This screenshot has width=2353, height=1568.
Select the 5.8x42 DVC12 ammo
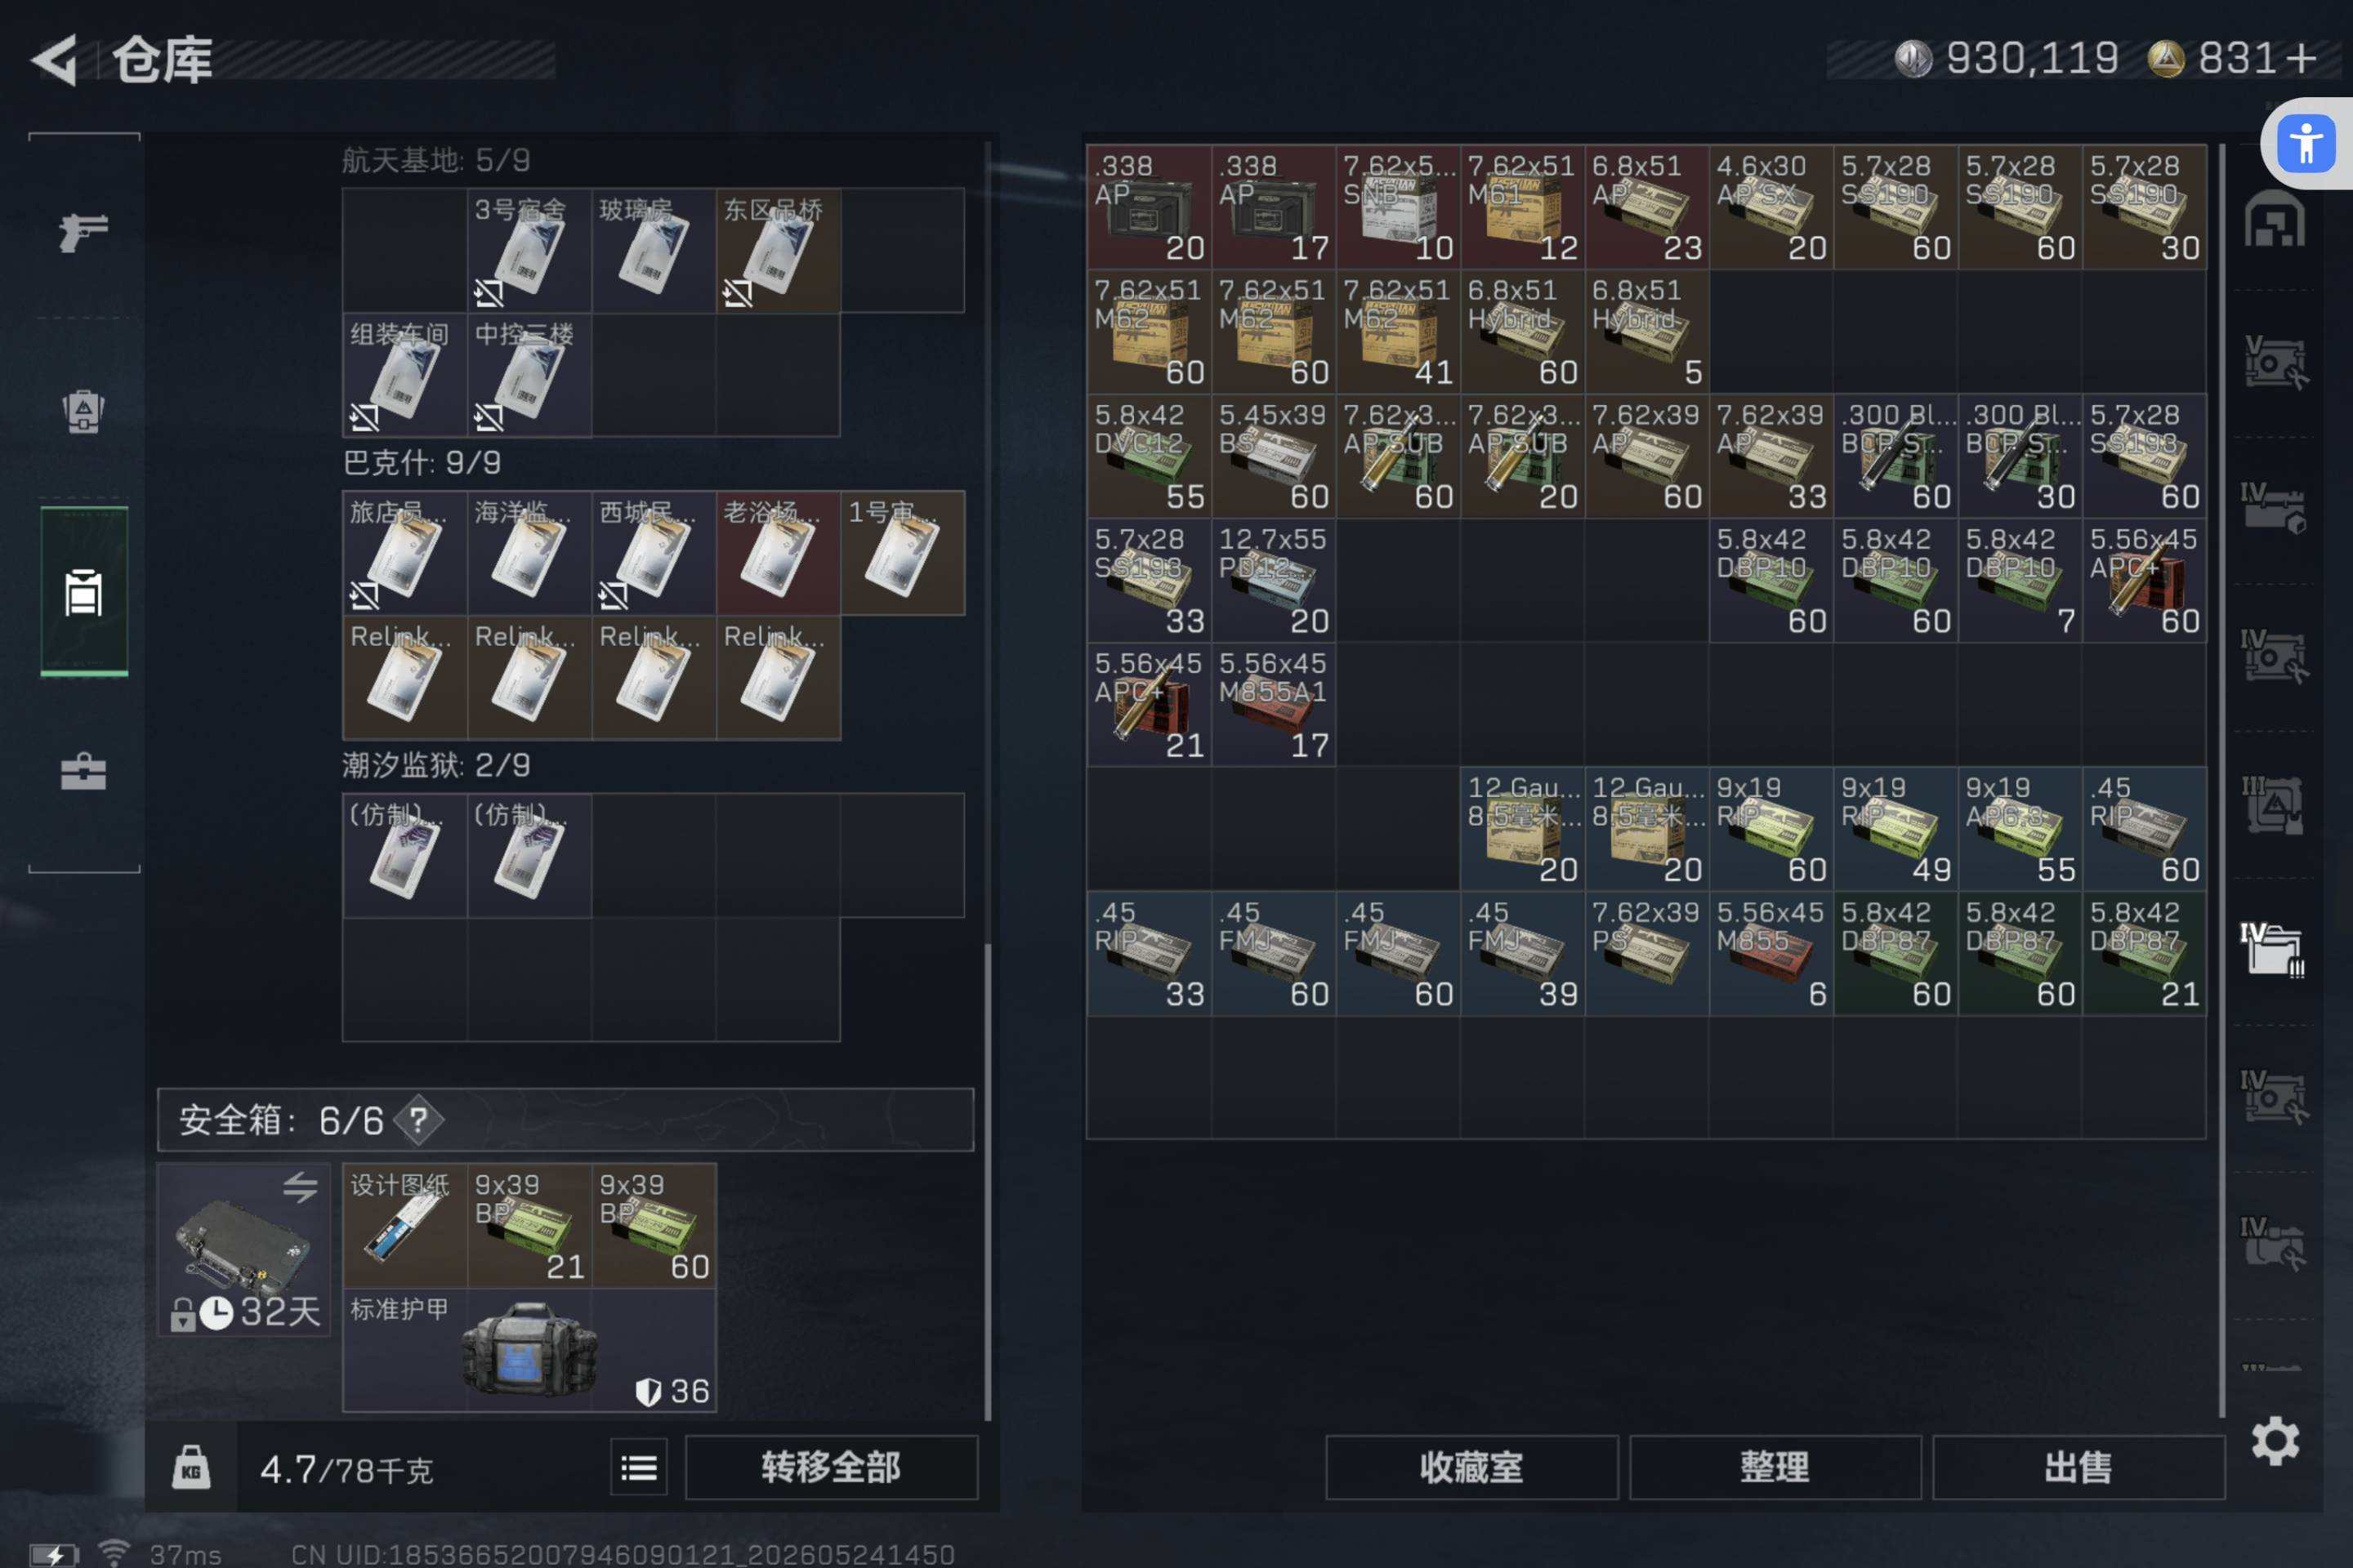[x=1149, y=456]
